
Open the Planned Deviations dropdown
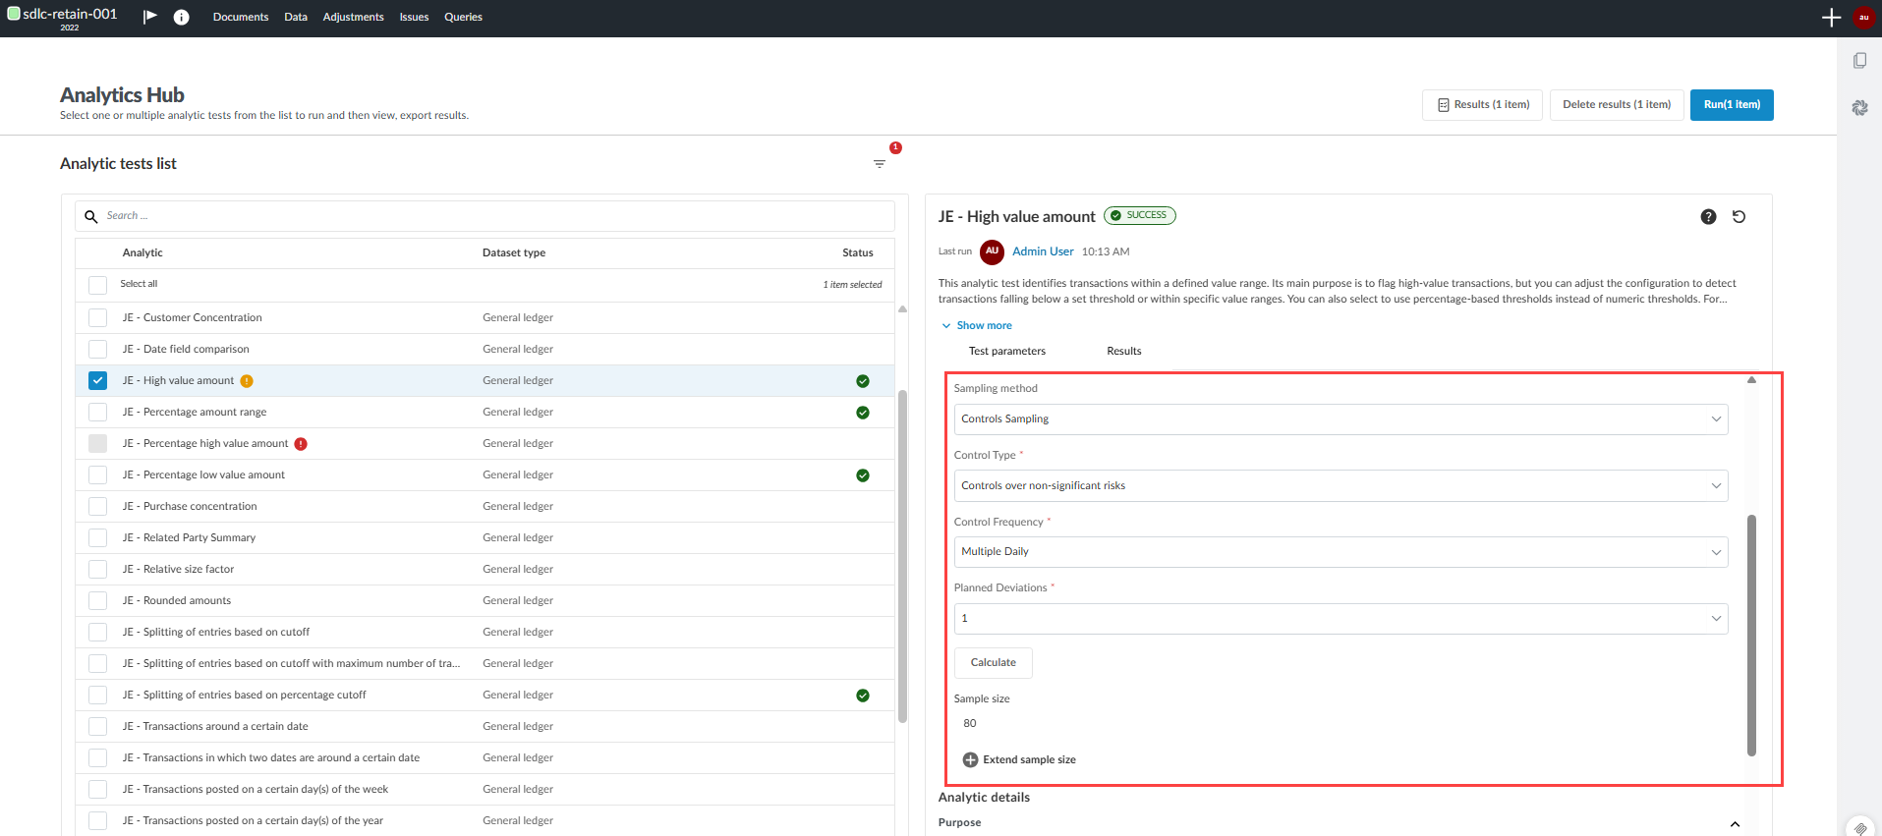(1340, 619)
